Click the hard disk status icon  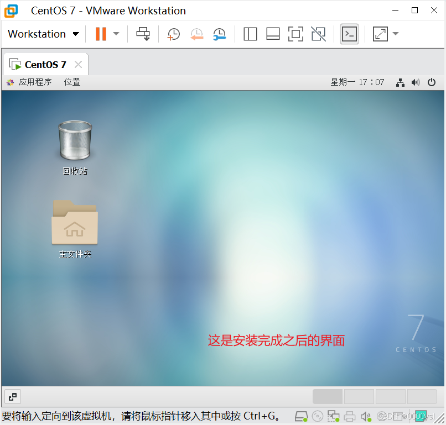pos(301,417)
